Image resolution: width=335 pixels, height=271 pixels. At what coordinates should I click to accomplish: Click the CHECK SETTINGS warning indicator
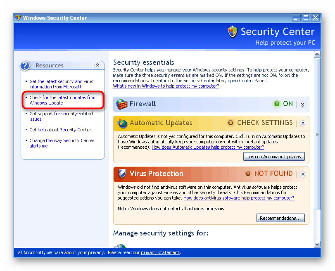click(230, 123)
